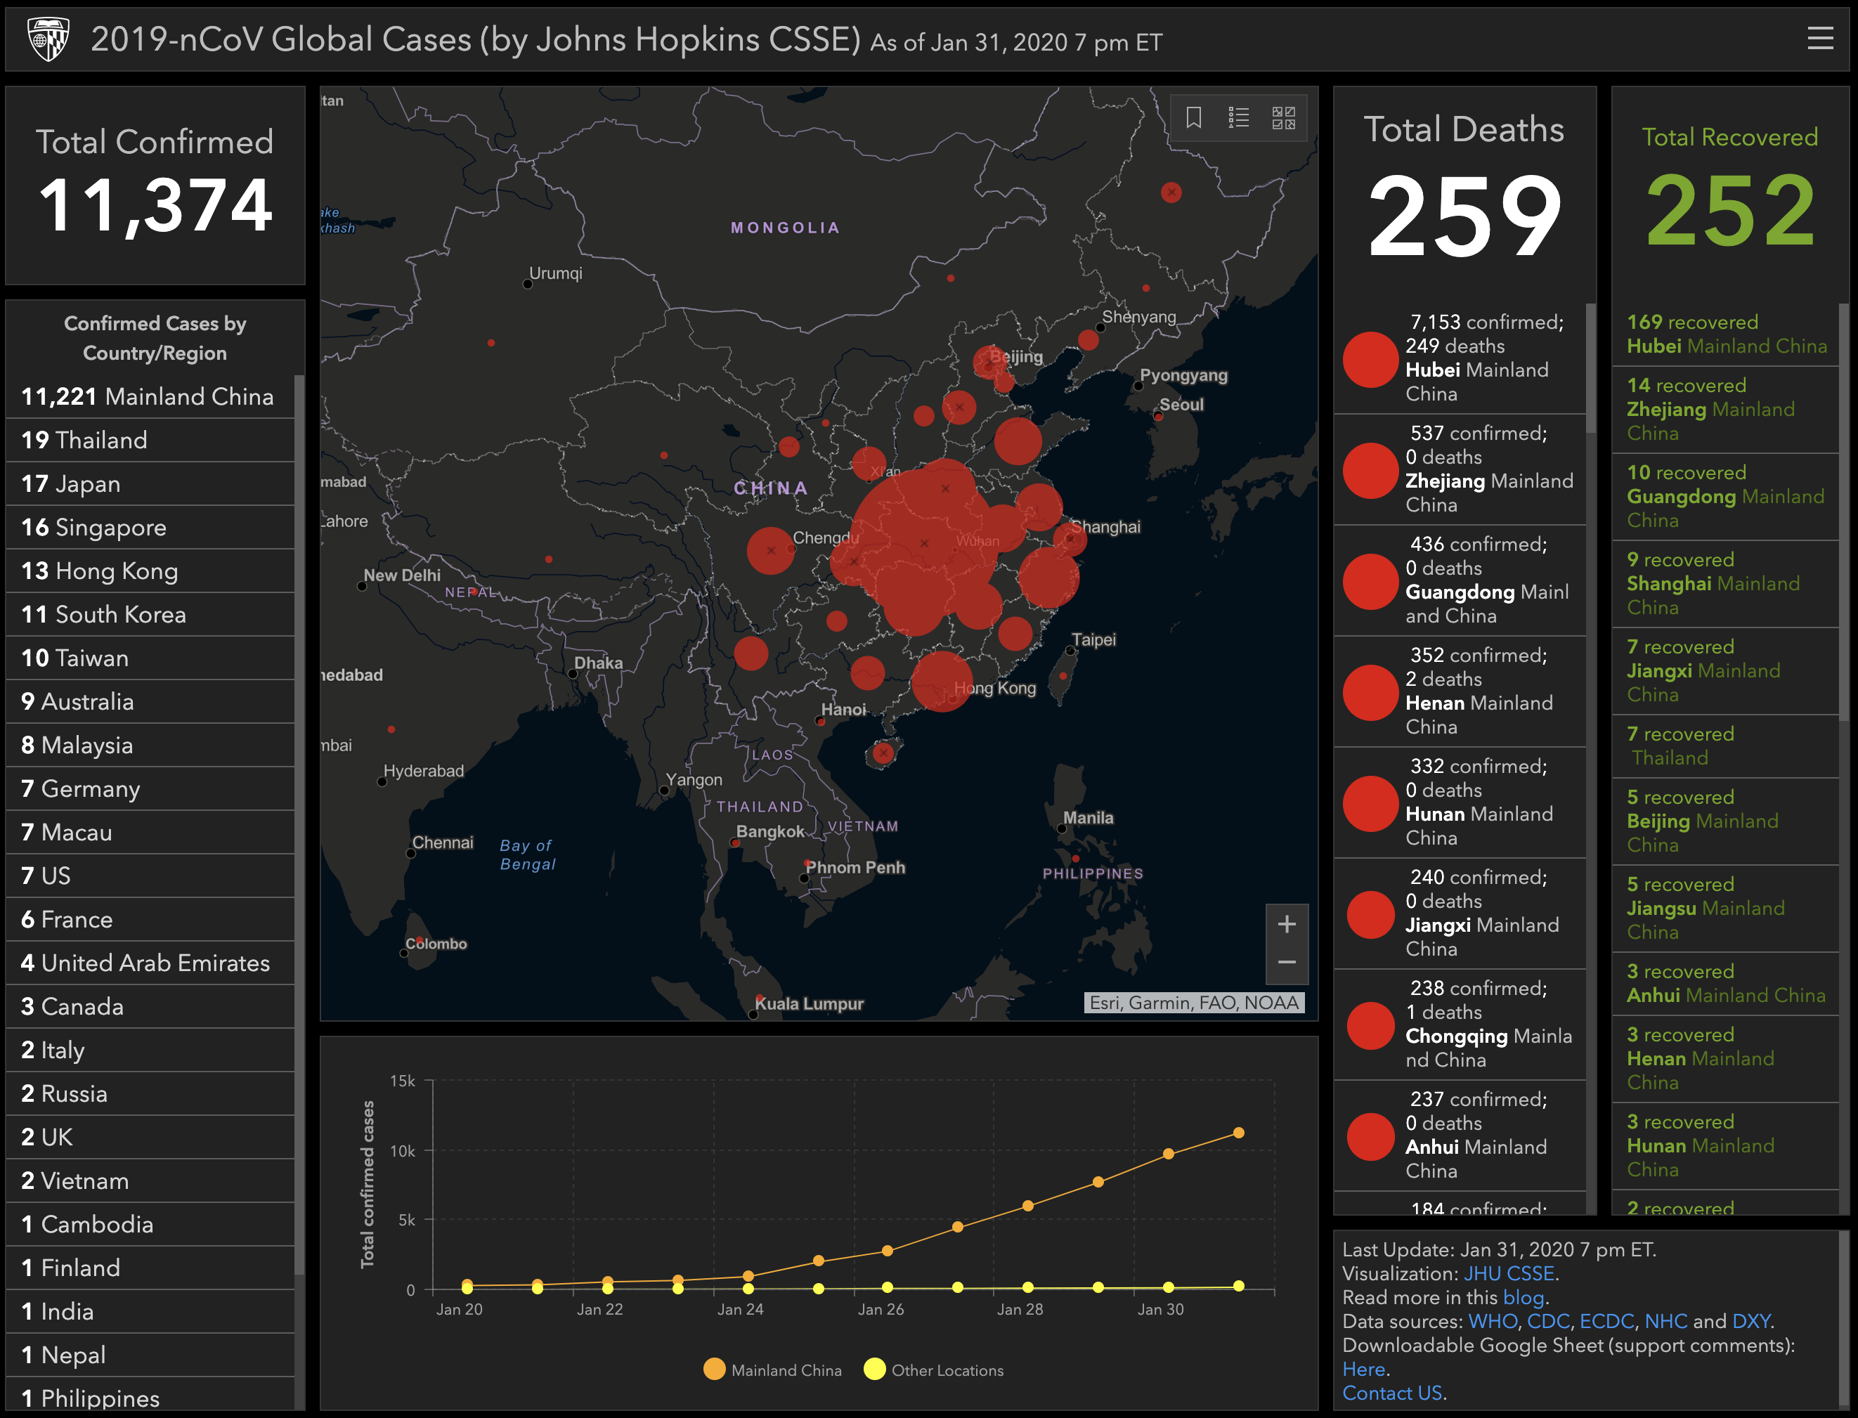Open the NHC data source link
The height and width of the screenshot is (1418, 1858).
(x=1665, y=1321)
